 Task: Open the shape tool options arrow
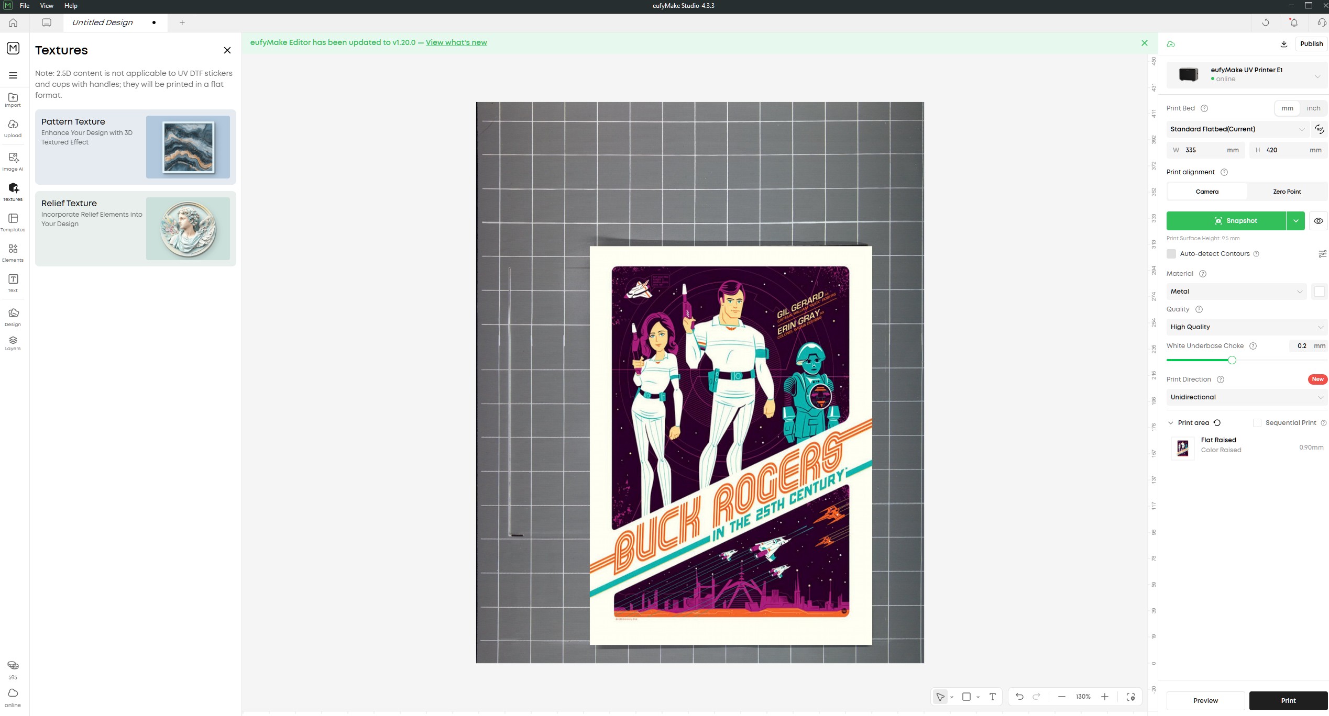point(978,697)
